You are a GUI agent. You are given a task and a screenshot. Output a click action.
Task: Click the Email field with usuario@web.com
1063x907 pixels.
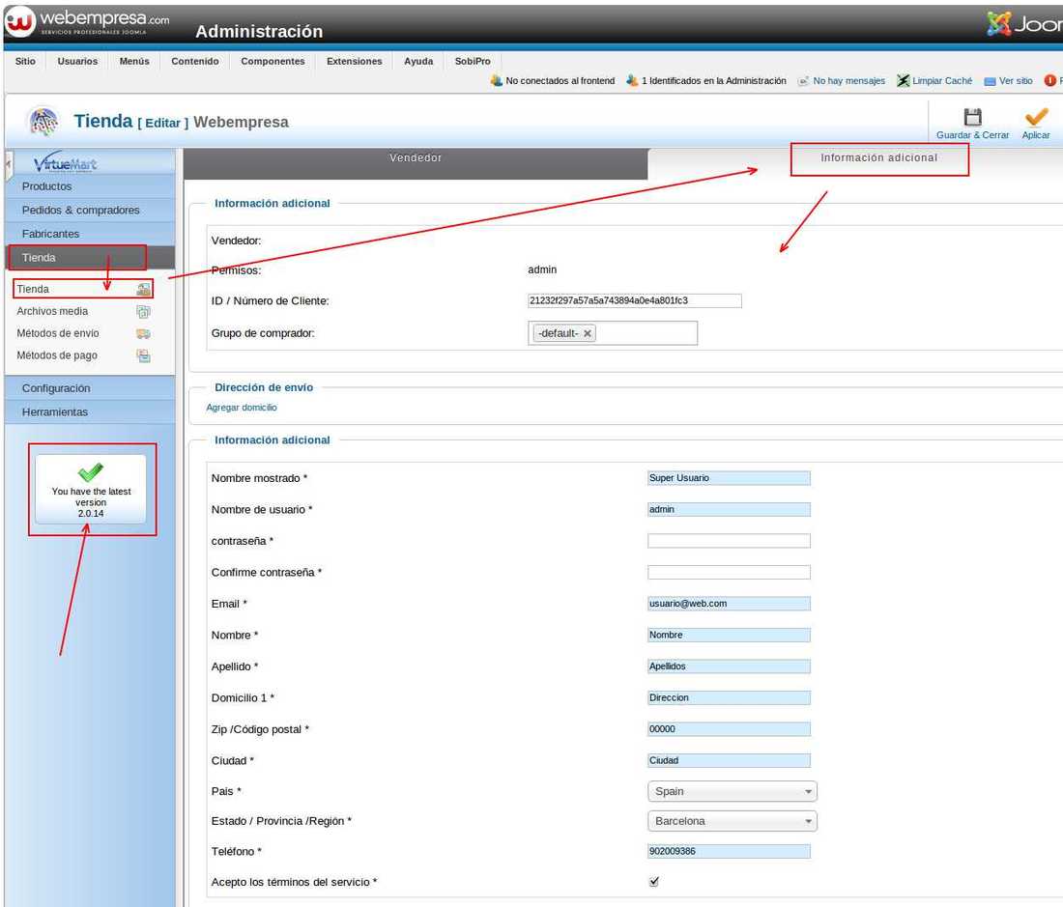(729, 604)
